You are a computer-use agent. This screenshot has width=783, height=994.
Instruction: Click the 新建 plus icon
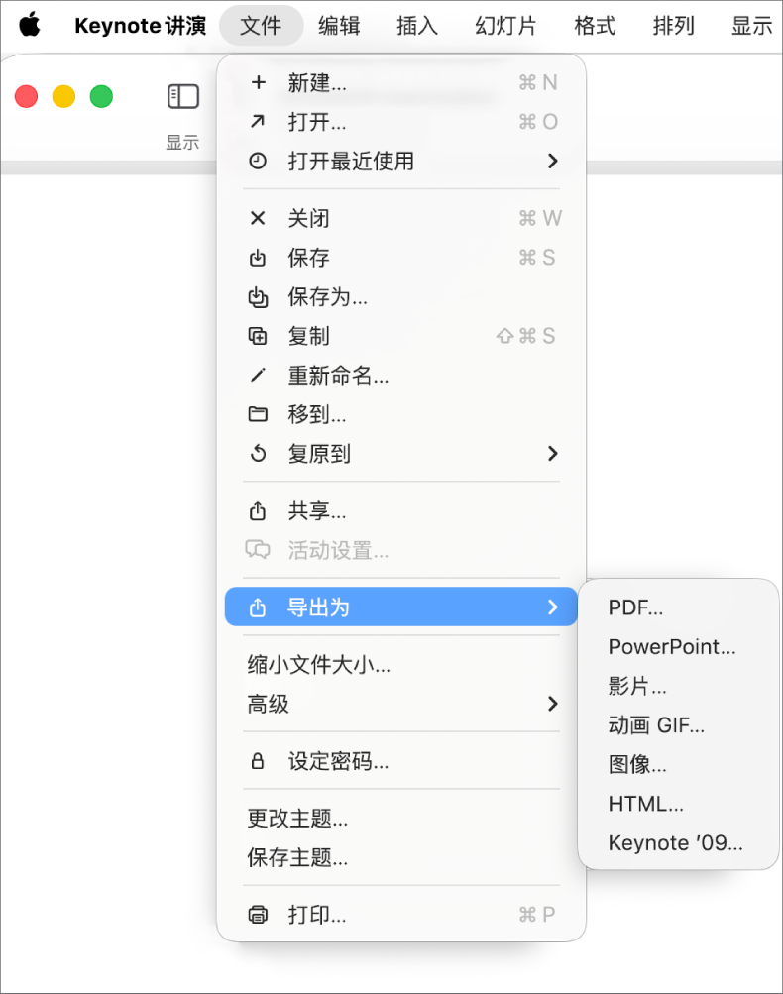[x=258, y=83]
